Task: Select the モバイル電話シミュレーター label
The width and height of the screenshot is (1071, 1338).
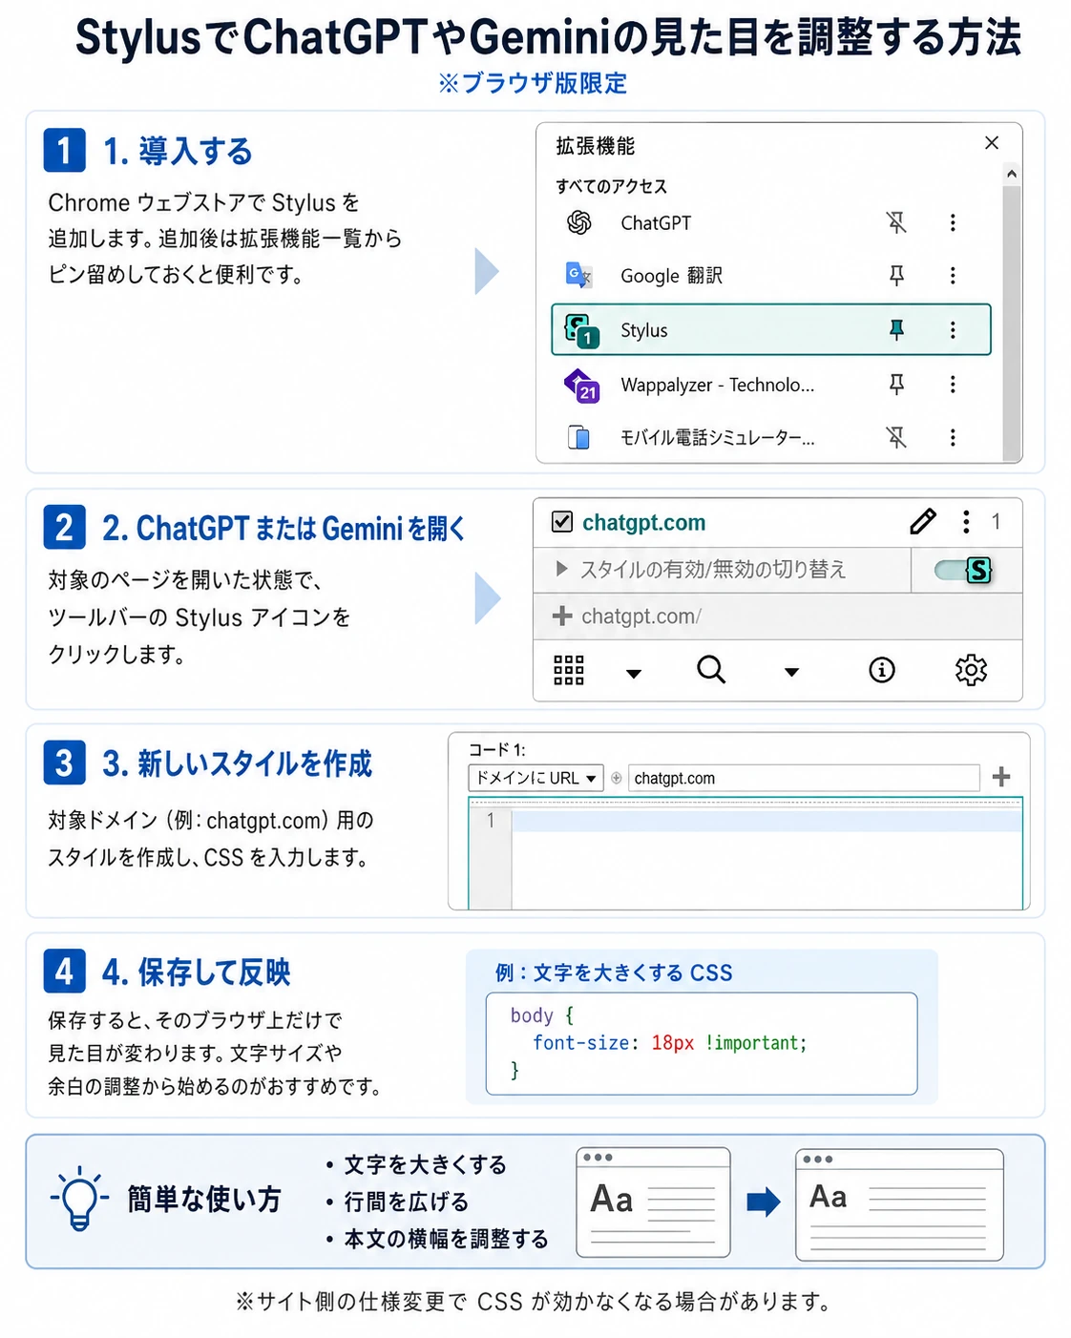Action: (718, 439)
